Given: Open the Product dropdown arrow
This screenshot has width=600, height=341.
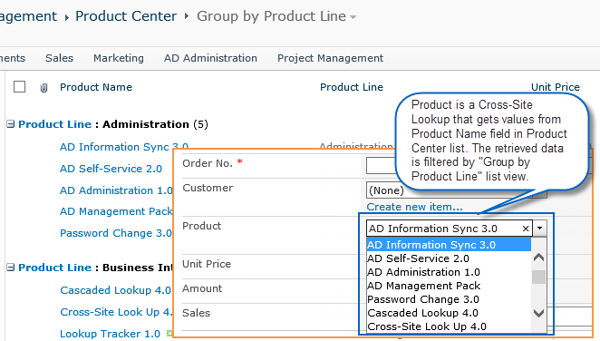Looking at the screenshot, I should coord(539,229).
